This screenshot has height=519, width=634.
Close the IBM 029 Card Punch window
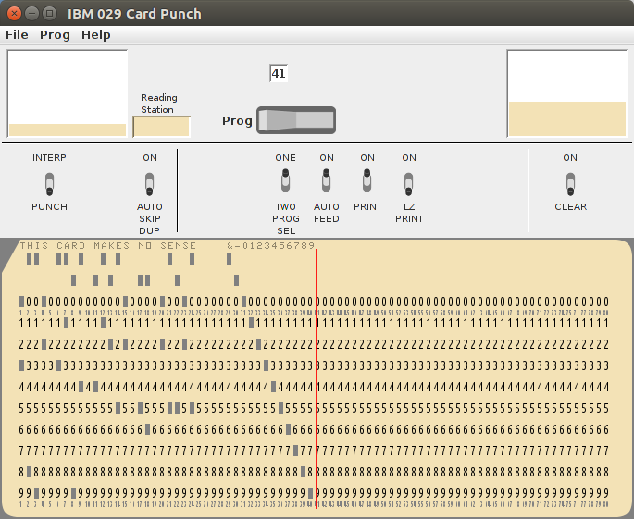[13, 13]
